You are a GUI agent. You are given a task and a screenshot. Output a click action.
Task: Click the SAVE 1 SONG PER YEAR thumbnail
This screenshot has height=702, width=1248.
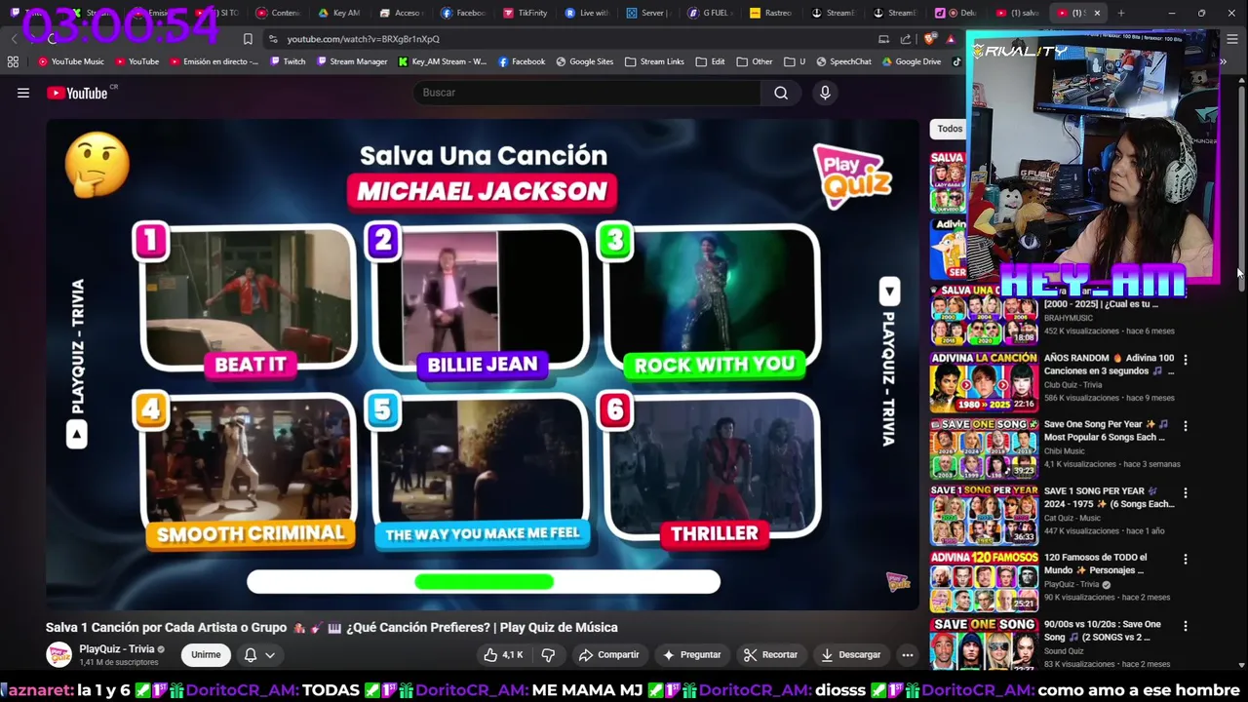click(x=984, y=515)
